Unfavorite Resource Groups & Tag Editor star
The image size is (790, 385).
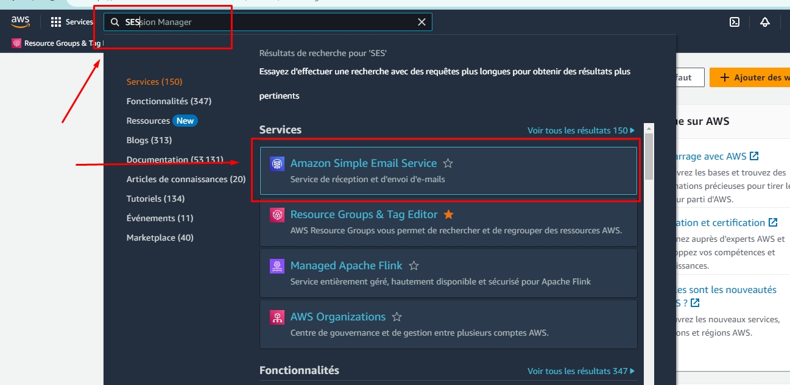[449, 214]
